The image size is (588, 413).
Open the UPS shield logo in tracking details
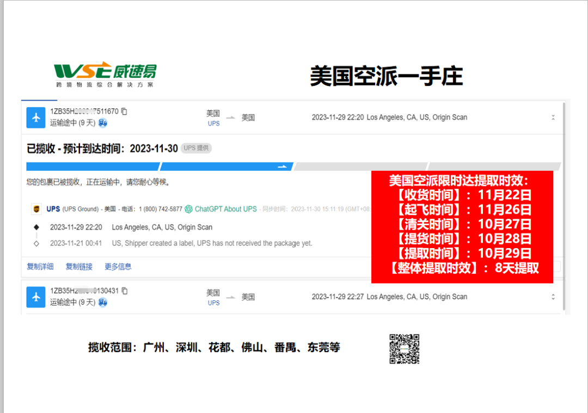pyautogui.click(x=36, y=208)
